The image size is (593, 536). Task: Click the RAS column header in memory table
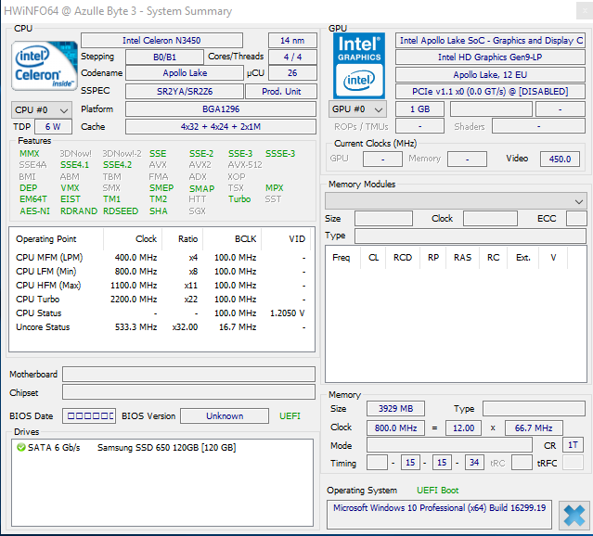[x=462, y=258]
